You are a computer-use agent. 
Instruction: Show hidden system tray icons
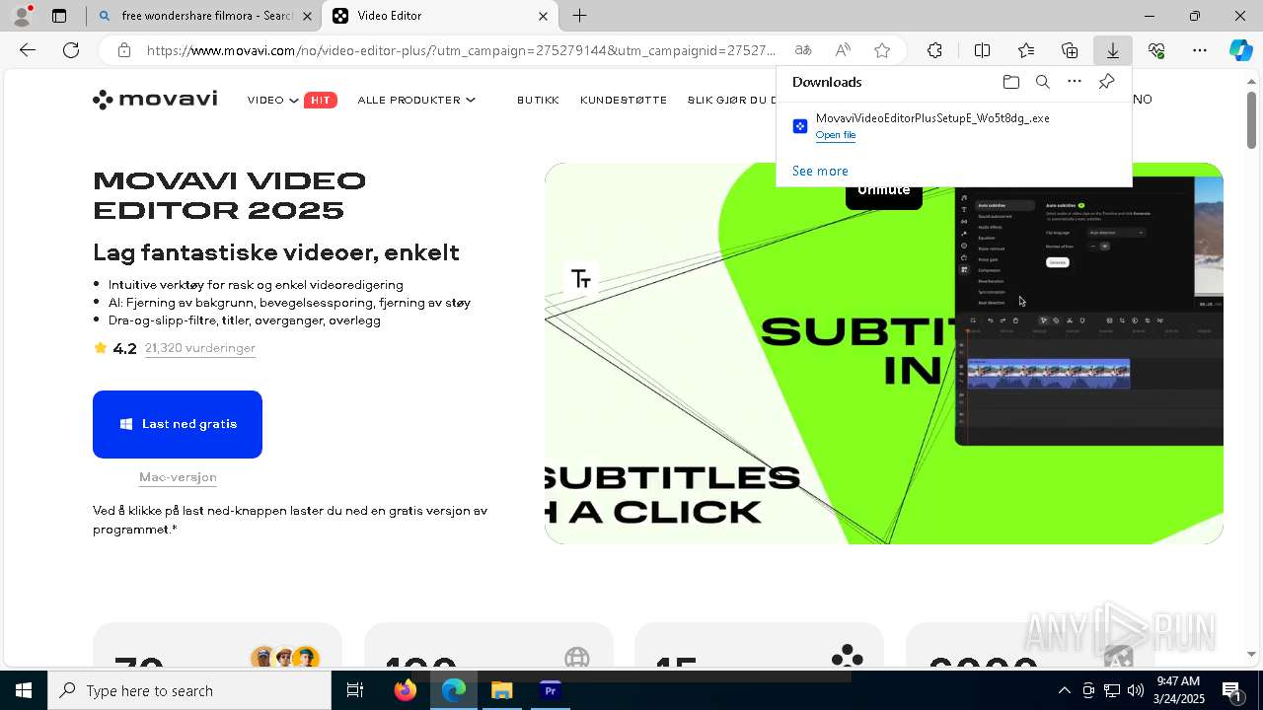click(x=1065, y=690)
